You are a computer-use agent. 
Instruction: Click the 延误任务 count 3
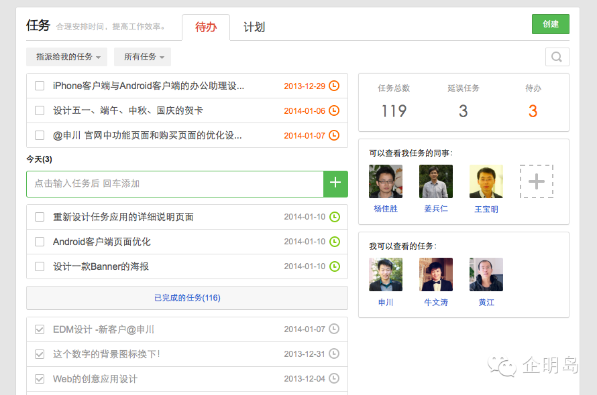[x=463, y=111]
